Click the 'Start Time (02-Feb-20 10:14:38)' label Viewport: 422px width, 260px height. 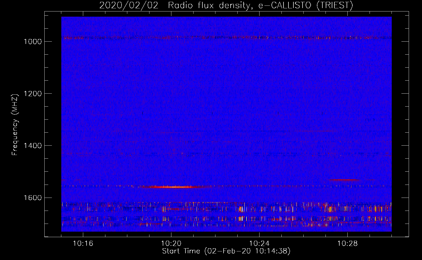pyautogui.click(x=226, y=251)
